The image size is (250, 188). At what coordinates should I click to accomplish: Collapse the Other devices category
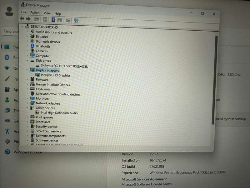(x=27, y=108)
